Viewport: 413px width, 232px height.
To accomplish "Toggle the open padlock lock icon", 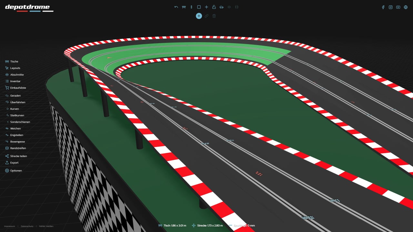I will 214,7.
